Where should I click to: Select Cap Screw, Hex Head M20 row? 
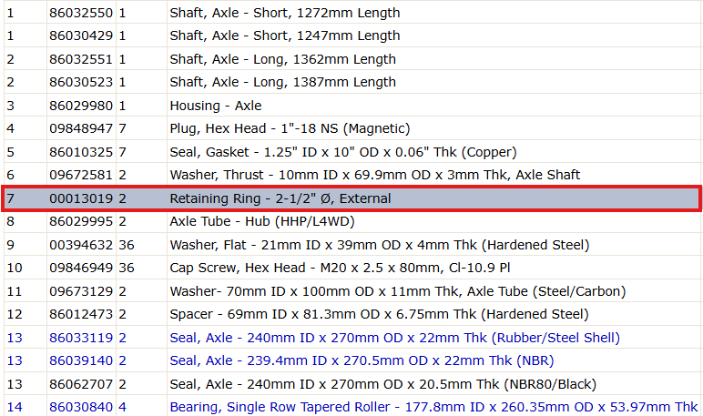351,268
